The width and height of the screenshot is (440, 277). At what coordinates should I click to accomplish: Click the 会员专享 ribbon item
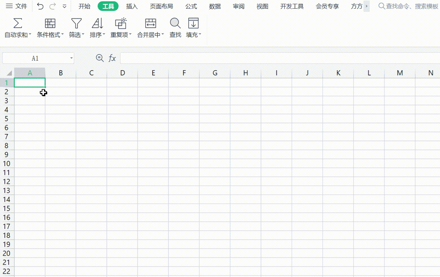(327, 6)
